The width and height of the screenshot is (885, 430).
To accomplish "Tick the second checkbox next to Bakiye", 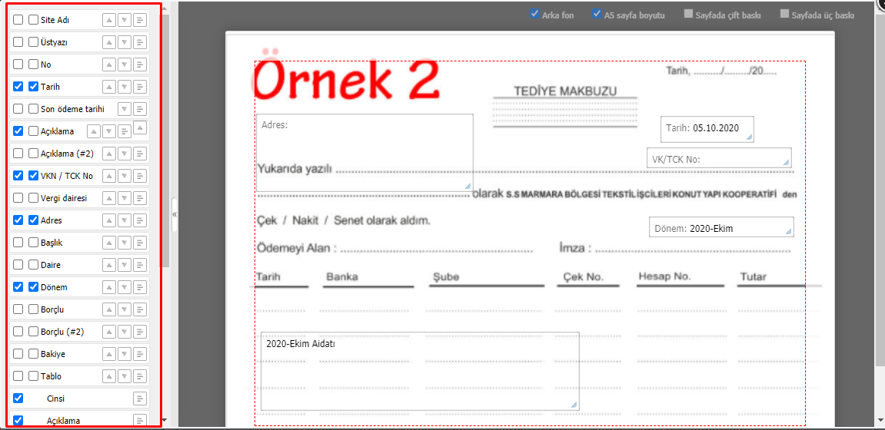I will click(33, 354).
